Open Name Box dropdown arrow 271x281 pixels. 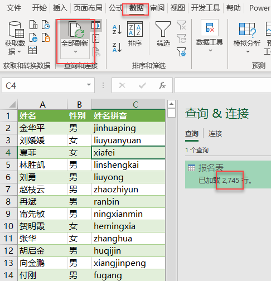(x=89, y=85)
